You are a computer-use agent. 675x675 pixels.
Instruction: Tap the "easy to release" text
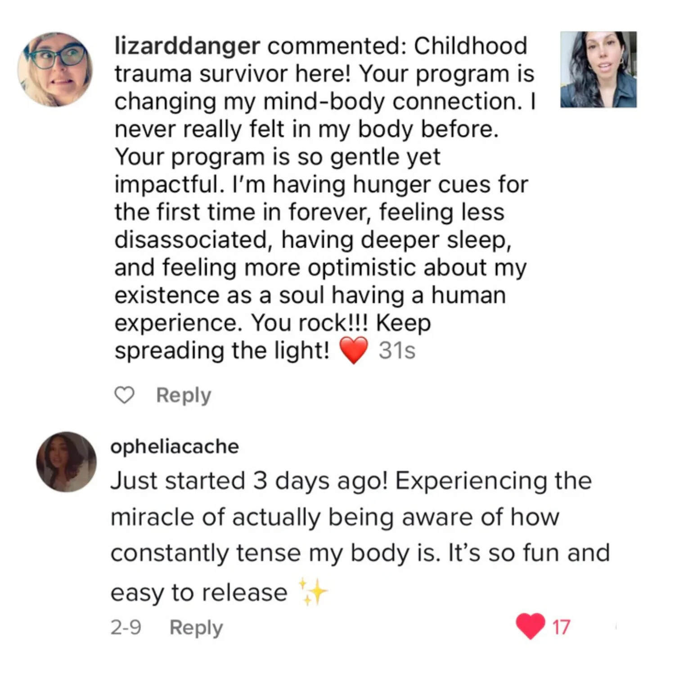pos(199,592)
